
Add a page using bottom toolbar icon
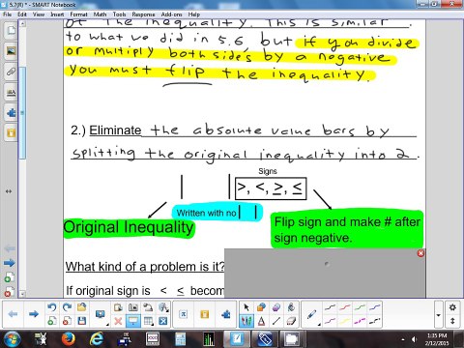pyautogui.click(x=51, y=321)
